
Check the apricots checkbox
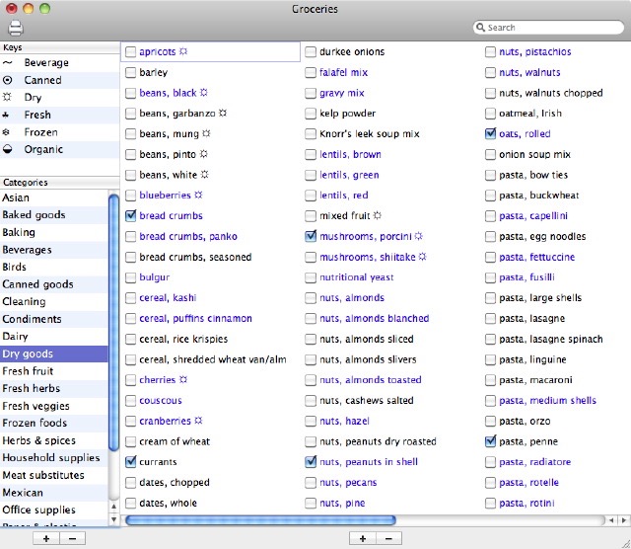tap(130, 51)
